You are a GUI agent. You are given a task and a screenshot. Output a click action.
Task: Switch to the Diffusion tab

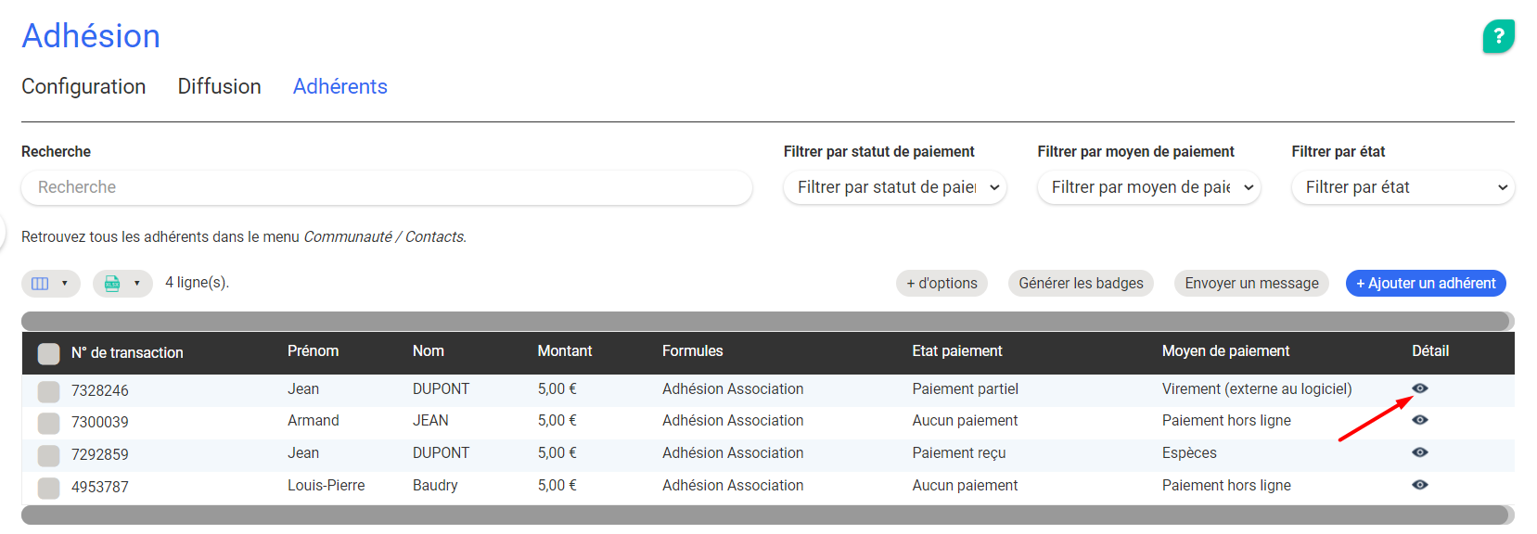pos(220,86)
